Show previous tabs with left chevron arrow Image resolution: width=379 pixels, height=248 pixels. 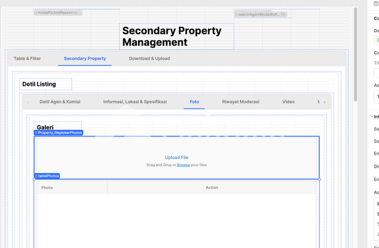[x=28, y=102]
